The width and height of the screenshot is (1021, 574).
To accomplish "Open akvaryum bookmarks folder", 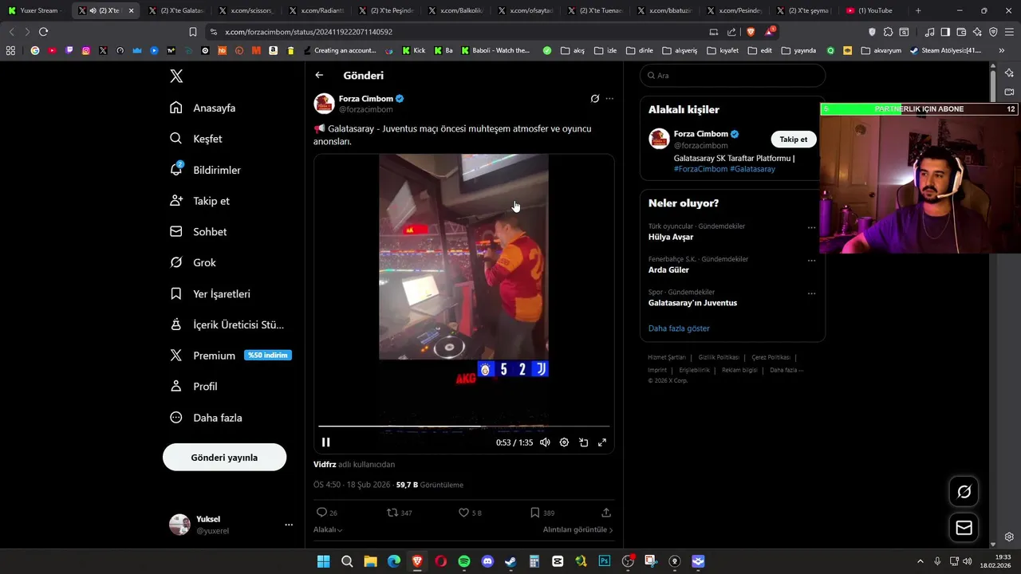I will coord(881,50).
